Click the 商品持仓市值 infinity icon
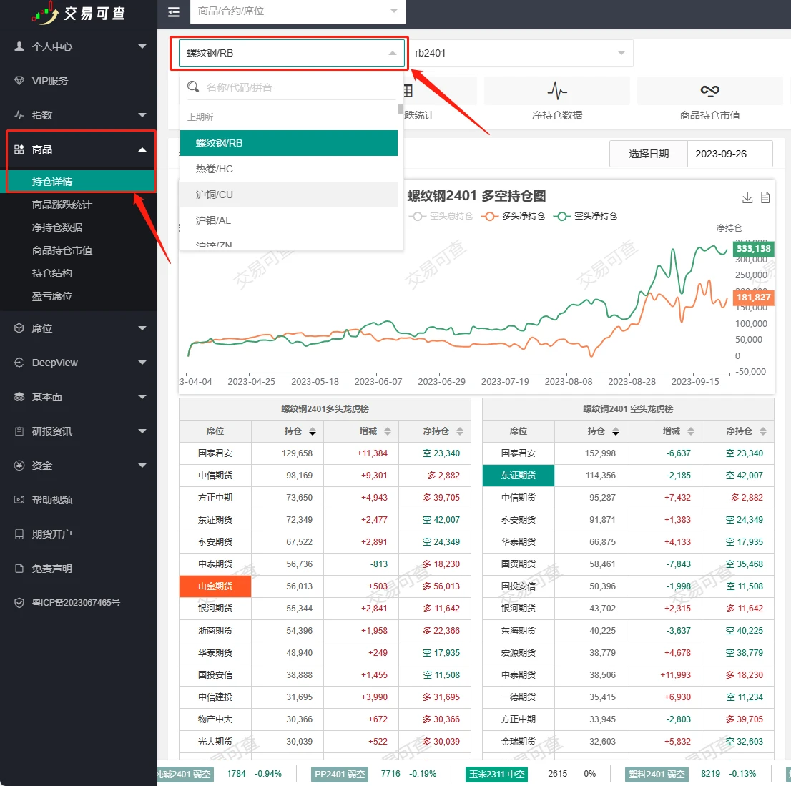 (709, 90)
